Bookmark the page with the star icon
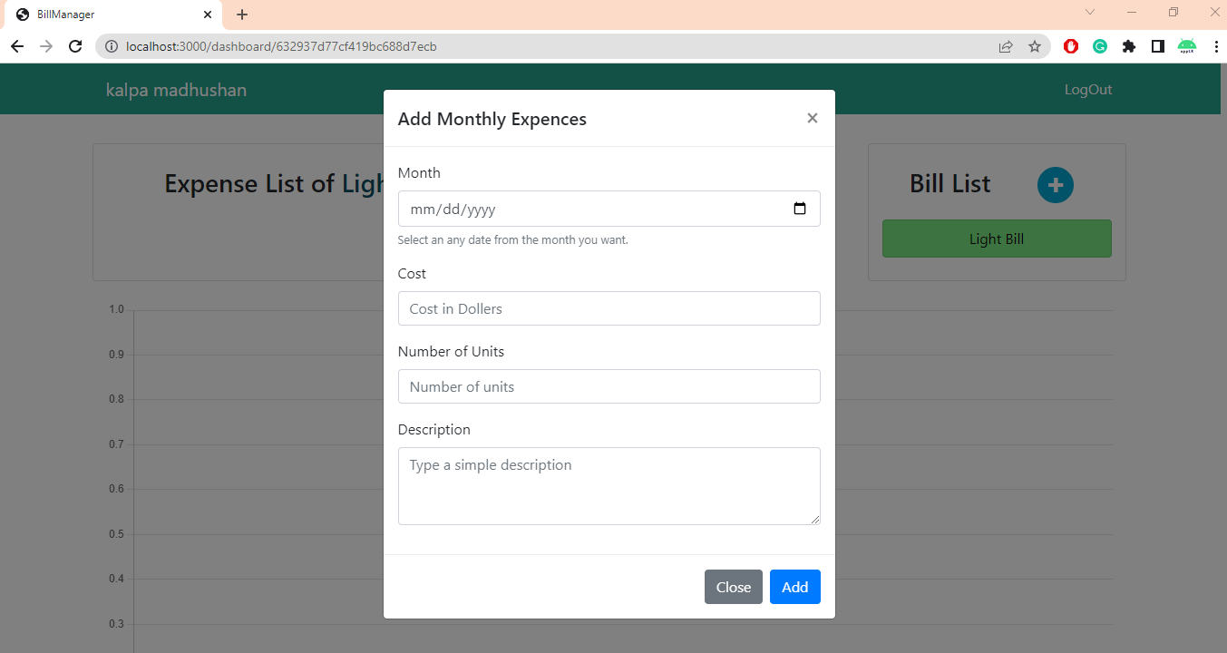This screenshot has width=1227, height=653. pos(1035,46)
